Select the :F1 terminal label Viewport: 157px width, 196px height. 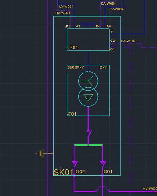click(67, 26)
